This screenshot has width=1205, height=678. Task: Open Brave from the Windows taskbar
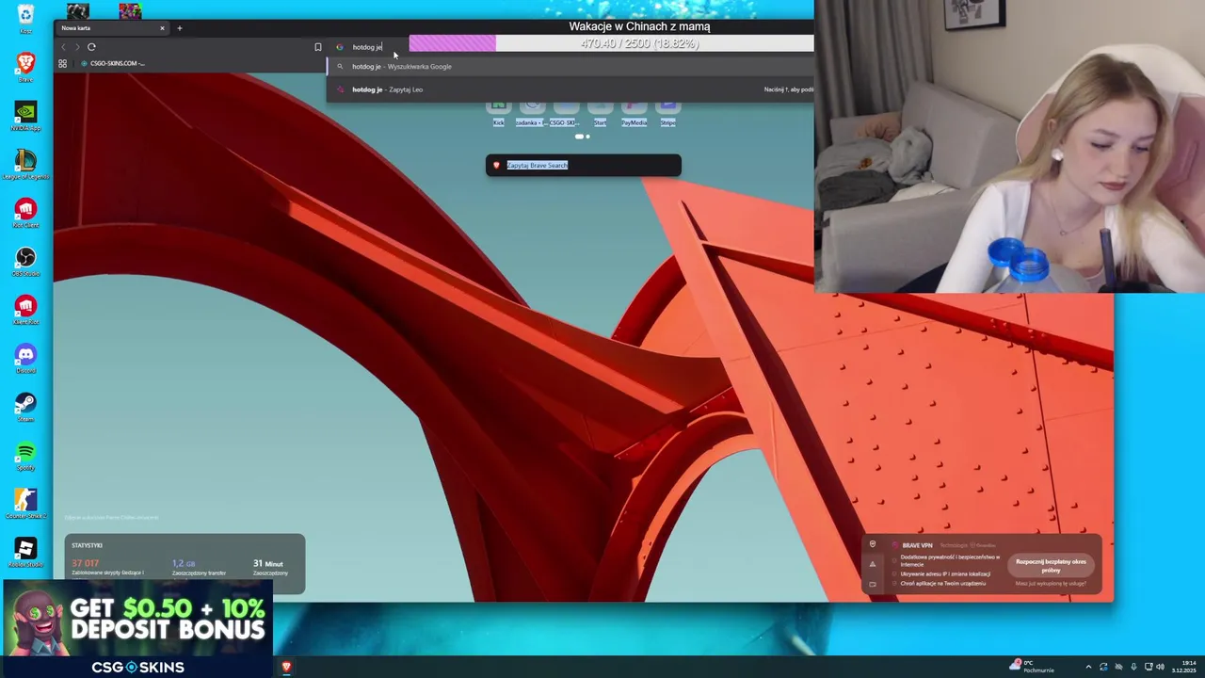click(286, 667)
